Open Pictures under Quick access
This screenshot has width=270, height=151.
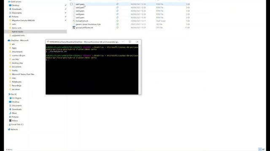pos(15,17)
